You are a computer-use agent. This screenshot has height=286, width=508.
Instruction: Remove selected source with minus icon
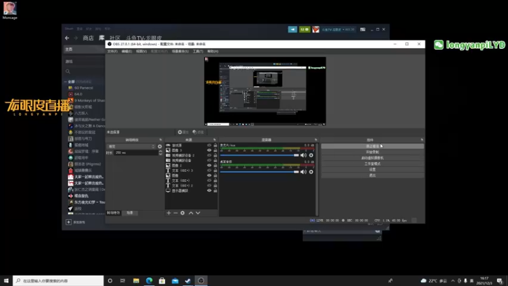point(175,213)
